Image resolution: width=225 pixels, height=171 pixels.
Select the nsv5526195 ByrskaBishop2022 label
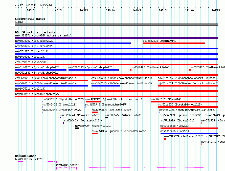click(90, 67)
